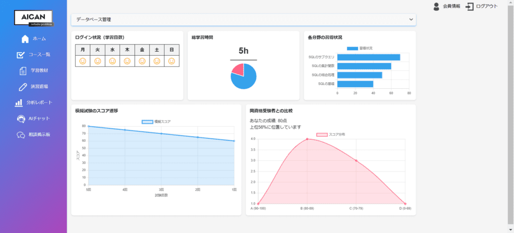
Task: Click the AI chat headset icon
Action: coord(21,119)
